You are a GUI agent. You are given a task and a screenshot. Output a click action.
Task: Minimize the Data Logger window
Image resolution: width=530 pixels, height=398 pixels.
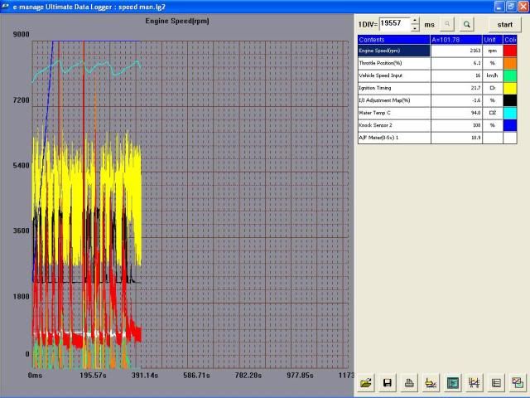tap(499, 7)
